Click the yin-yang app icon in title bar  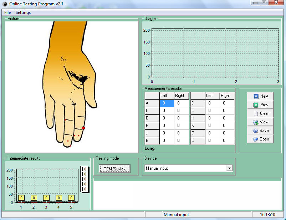pos(5,4)
